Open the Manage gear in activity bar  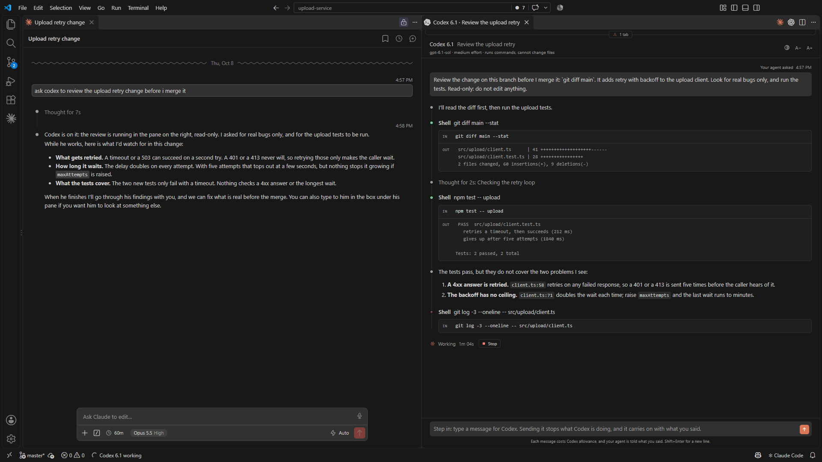pyautogui.click(x=11, y=439)
